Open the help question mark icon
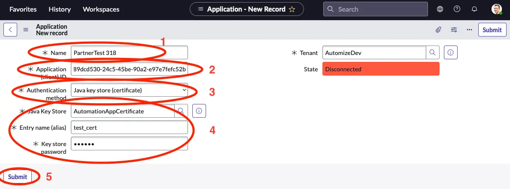 pos(457,9)
